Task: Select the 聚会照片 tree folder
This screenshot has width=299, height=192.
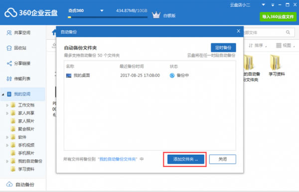Action: tap(22, 129)
